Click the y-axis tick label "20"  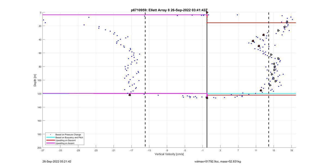click(40, 26)
